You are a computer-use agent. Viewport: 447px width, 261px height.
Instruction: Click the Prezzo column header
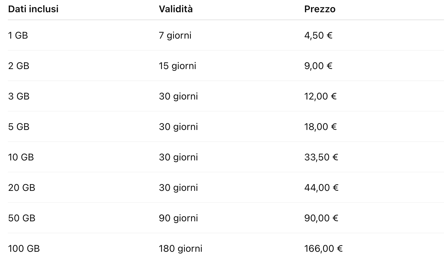coord(320,9)
